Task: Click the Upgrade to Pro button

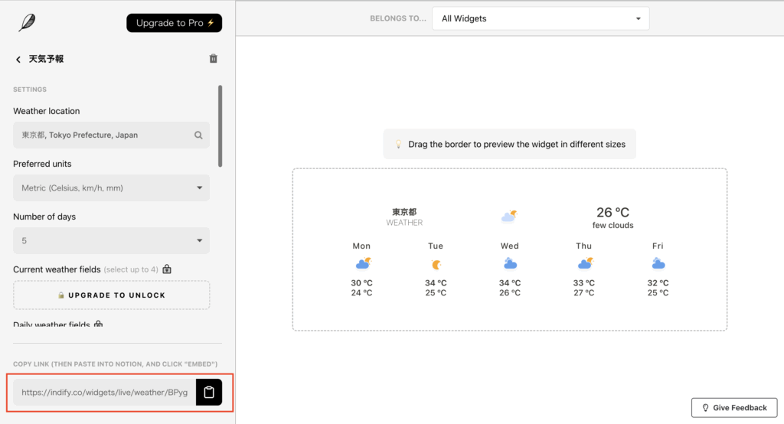Action: [175, 23]
